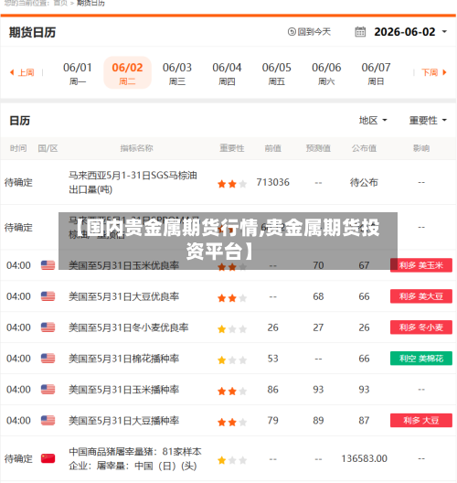Open 美国至5月31日玉米播种率 indicator
The image size is (457, 483).
pyautogui.click(x=123, y=390)
